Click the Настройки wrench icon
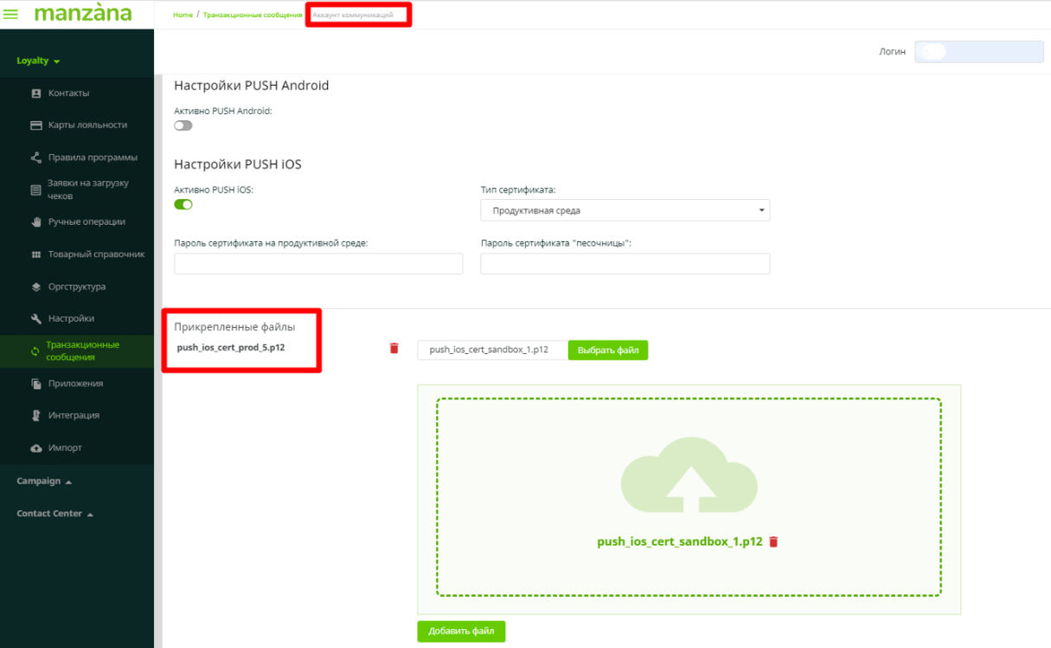The image size is (1051, 648). click(36, 318)
